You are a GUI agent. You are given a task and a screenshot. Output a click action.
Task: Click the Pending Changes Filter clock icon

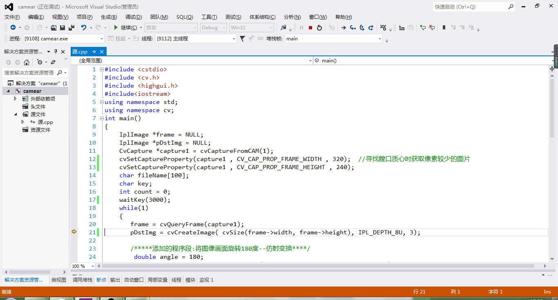39,62
